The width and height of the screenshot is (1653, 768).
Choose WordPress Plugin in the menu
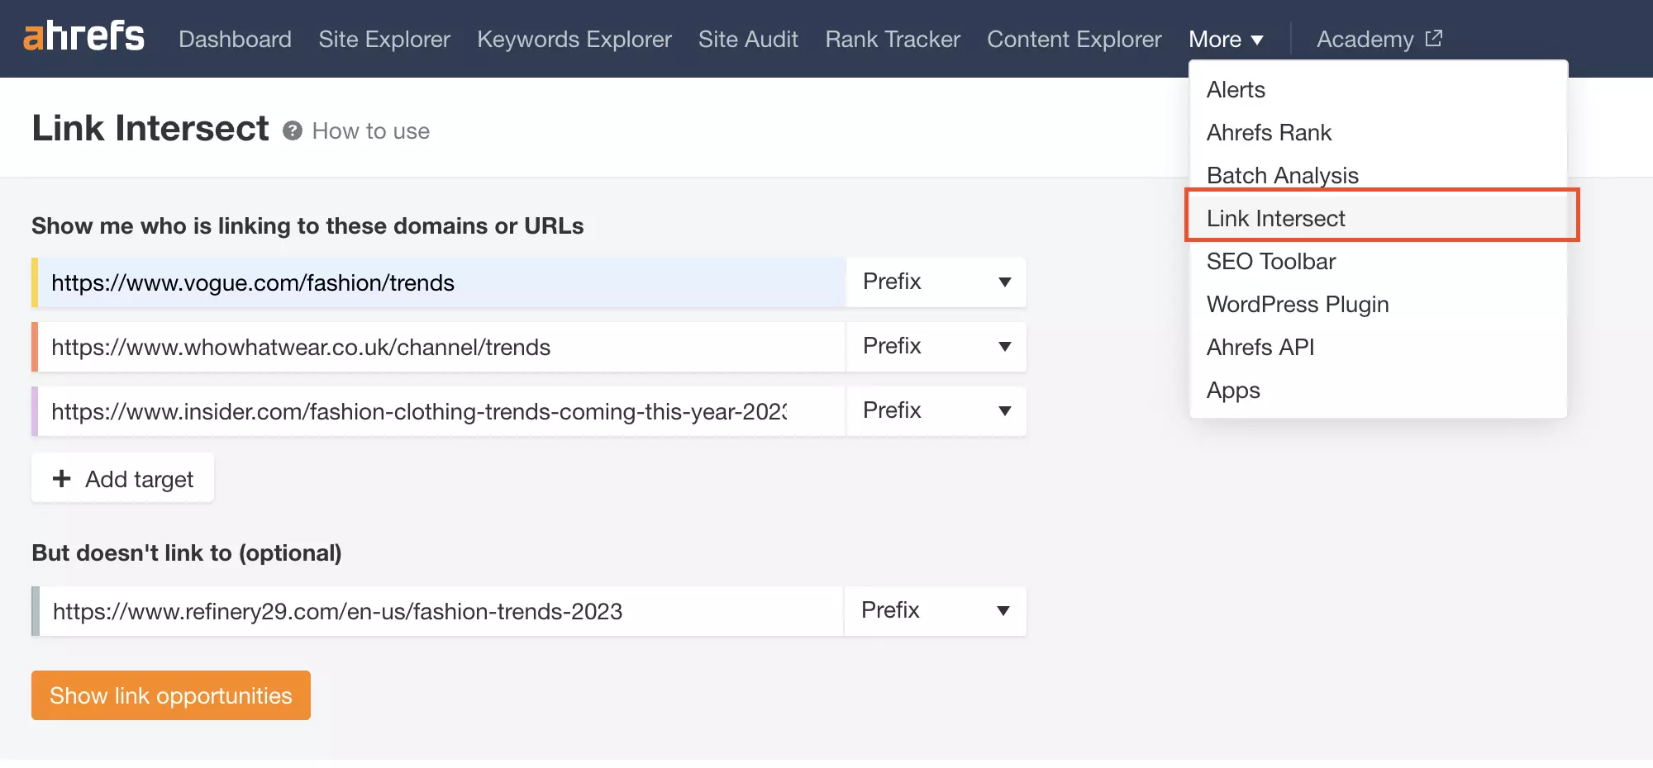1378,304
